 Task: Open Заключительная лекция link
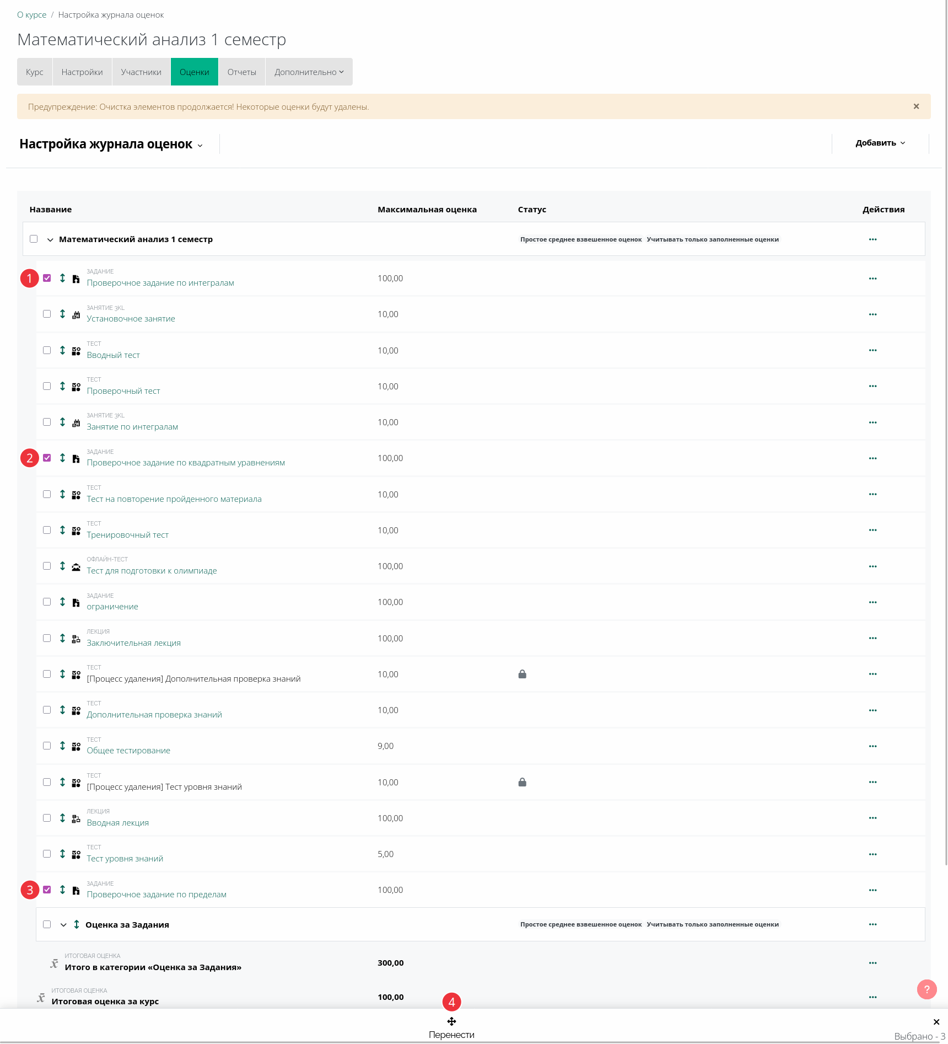(133, 643)
